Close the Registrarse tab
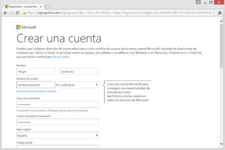225x150 pixels. click(x=41, y=7)
